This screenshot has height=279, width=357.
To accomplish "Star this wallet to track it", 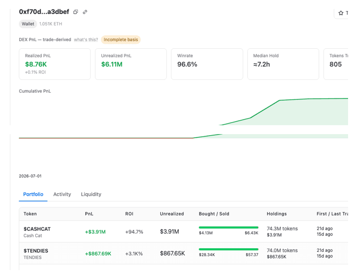I will (341, 13).
